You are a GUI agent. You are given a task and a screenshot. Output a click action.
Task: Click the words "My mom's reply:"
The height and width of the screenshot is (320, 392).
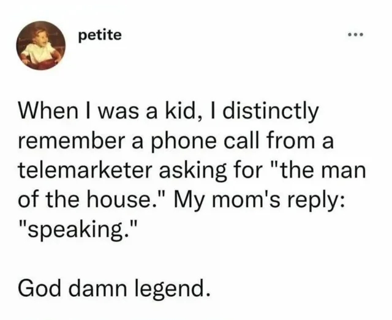[x=261, y=202]
